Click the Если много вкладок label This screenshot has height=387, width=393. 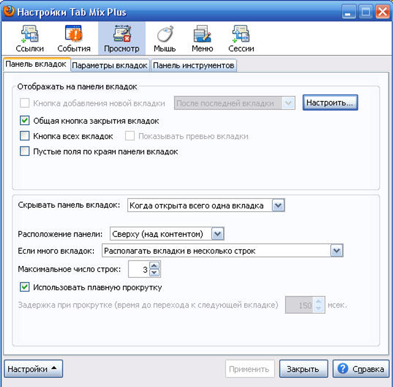pyautogui.click(x=56, y=251)
